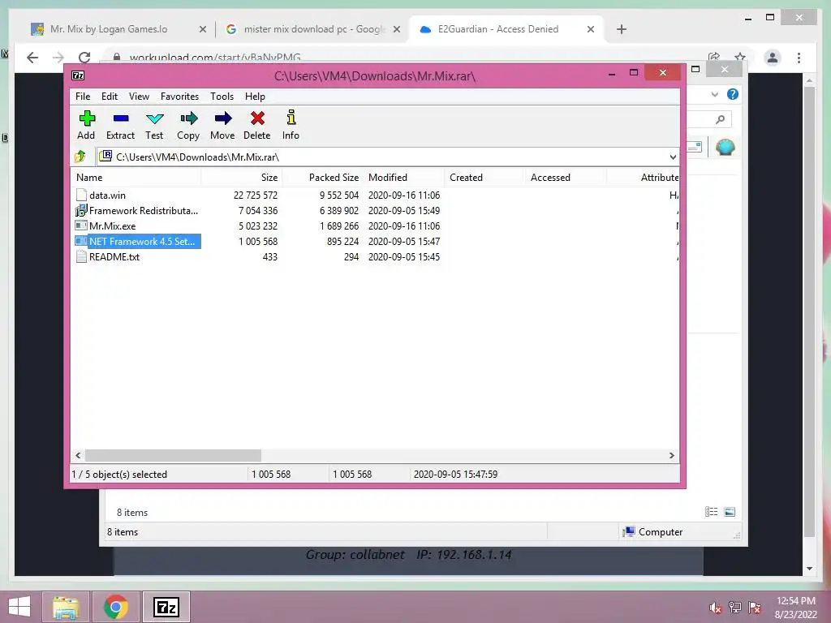Switch to Mr. Mix by Logan Games tab
Image resolution: width=831 pixels, height=623 pixels.
point(118,29)
